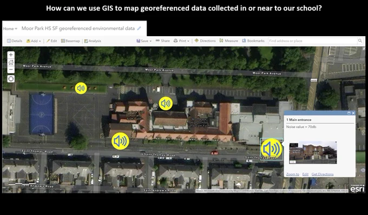Expand the Print dropdown
Screen dimensions: 368x215
pos(181,41)
